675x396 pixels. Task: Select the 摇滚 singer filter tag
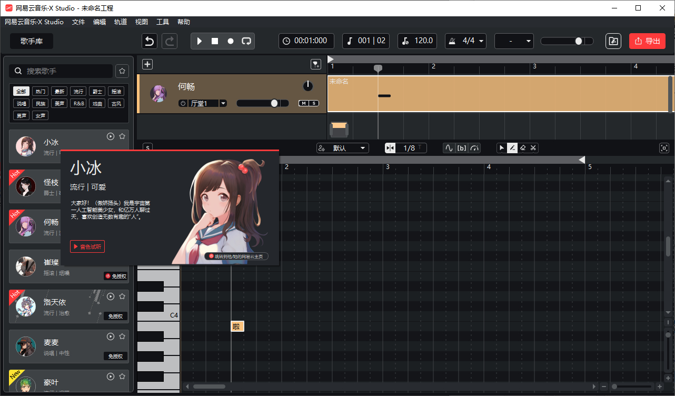click(116, 92)
